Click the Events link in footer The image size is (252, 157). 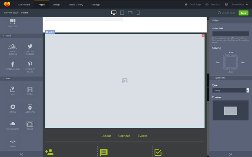click(x=142, y=136)
